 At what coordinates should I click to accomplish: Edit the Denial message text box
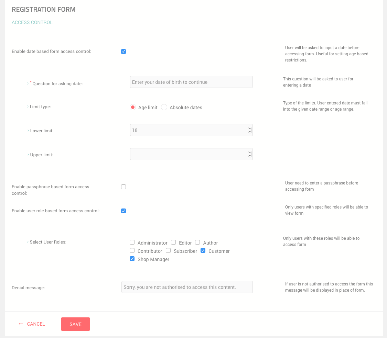187,287
